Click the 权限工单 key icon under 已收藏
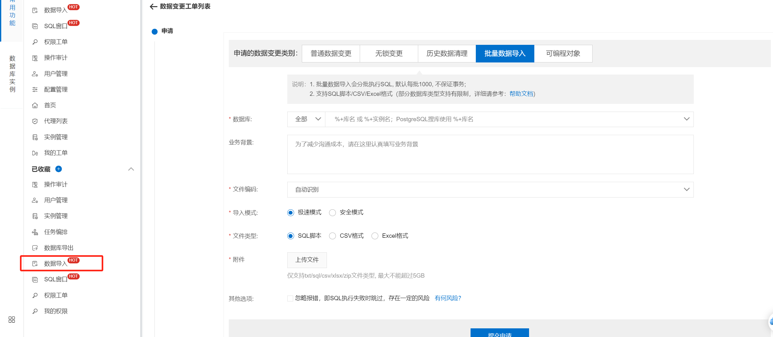Screen dimensions: 773x337 pyautogui.click(x=35, y=296)
